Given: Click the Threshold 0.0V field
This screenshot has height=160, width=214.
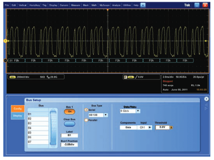Looking at the screenshot, I should click(x=162, y=127).
